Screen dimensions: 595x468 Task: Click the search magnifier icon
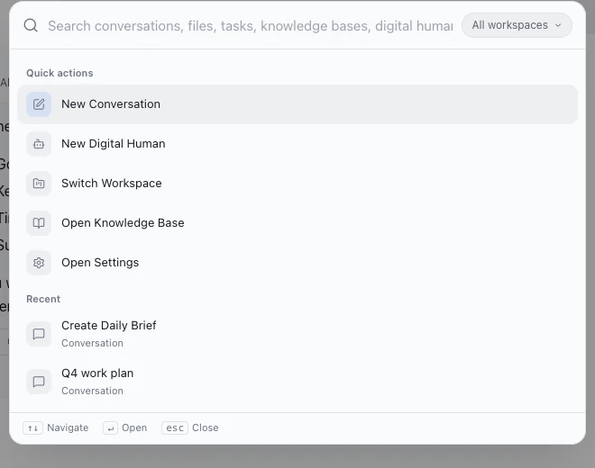[31, 25]
